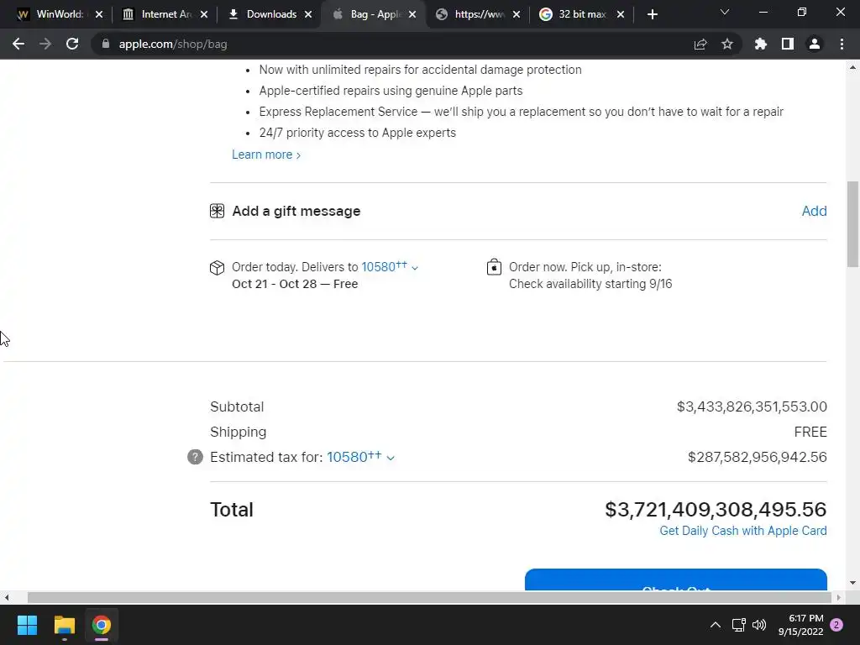Click the subtotal amount $3,433,826,351,553.00
Image resolution: width=860 pixels, height=645 pixels.
[752, 407]
